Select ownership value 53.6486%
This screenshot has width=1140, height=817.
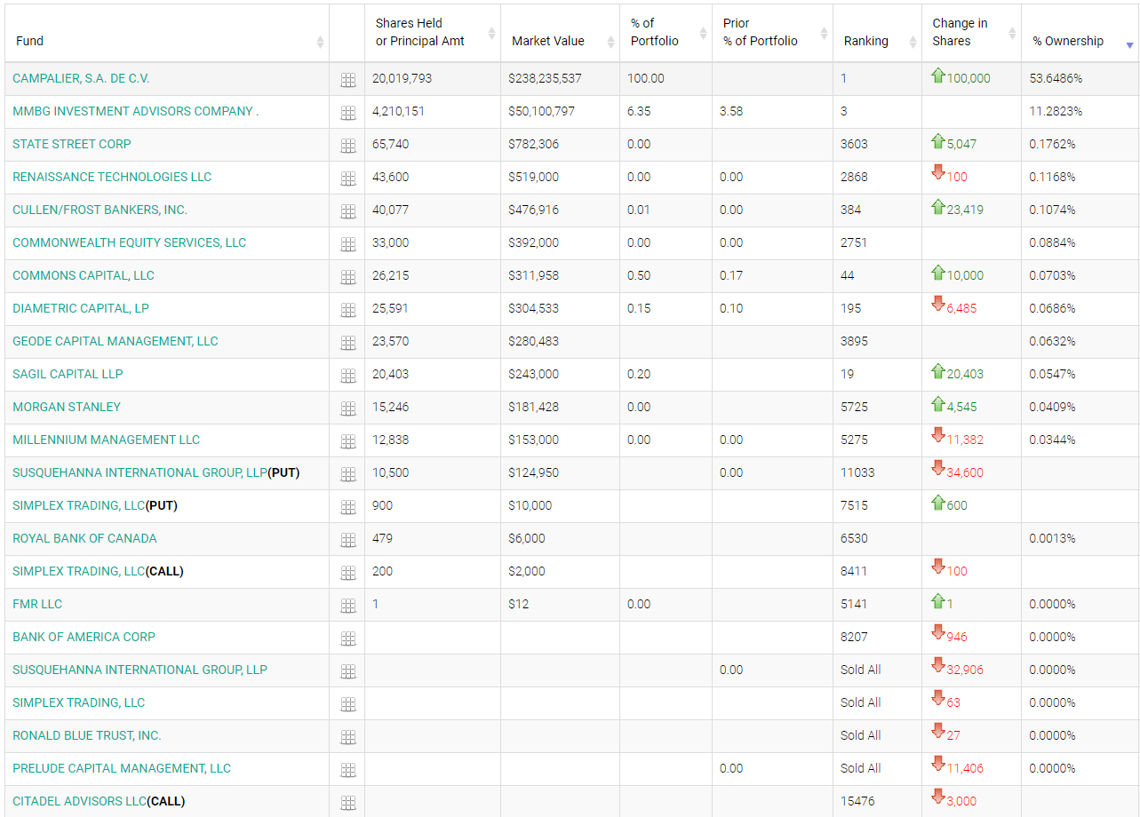coord(1056,78)
